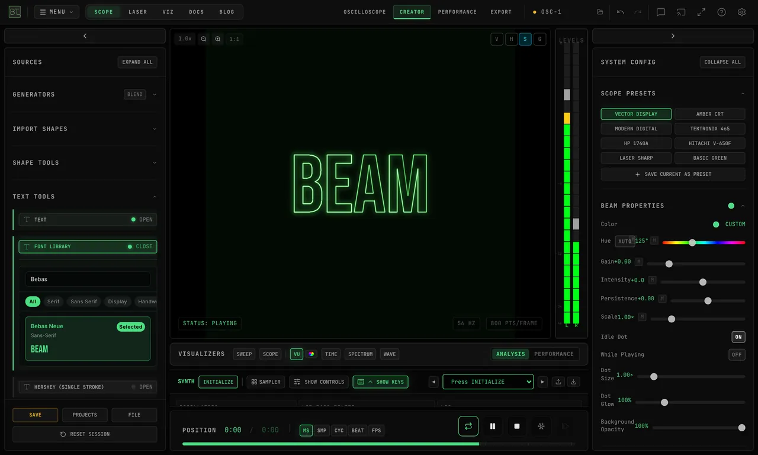Select the color wheel visualizer icon
This screenshot has width=758, height=455.
click(311, 354)
